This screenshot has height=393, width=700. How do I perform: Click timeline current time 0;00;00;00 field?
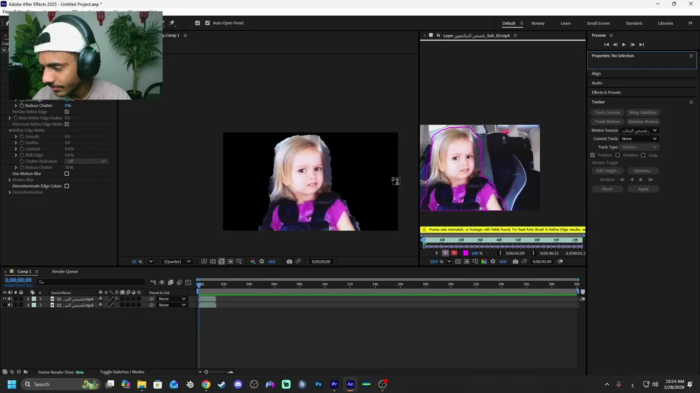18,280
